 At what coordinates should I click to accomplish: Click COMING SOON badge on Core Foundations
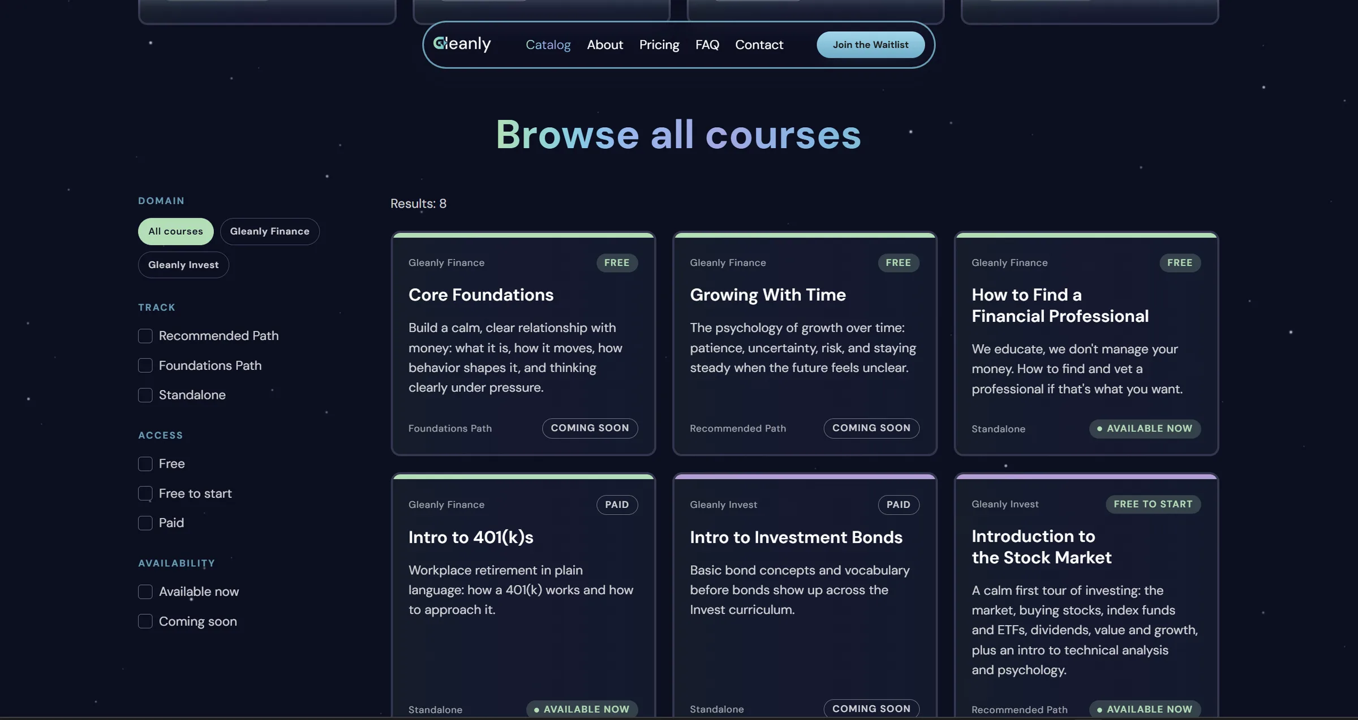click(590, 428)
